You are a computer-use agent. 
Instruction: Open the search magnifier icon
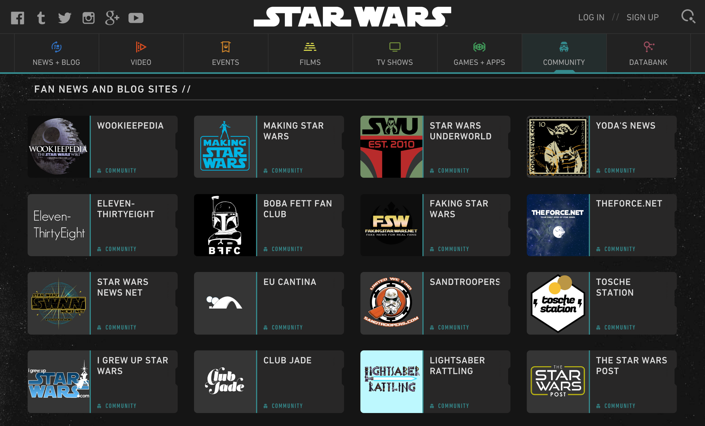tap(688, 16)
